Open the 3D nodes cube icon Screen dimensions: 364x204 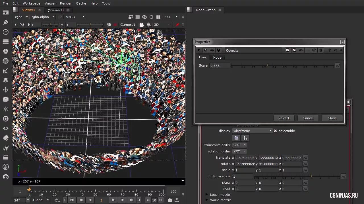[6, 99]
